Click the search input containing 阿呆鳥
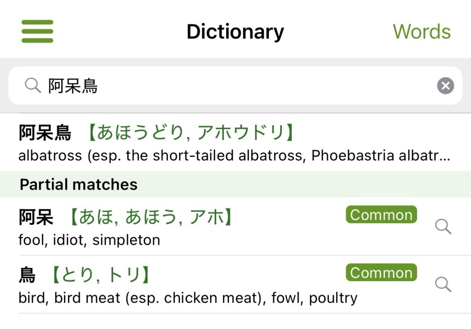Image resolution: width=471 pixels, height=329 pixels. coord(230,86)
